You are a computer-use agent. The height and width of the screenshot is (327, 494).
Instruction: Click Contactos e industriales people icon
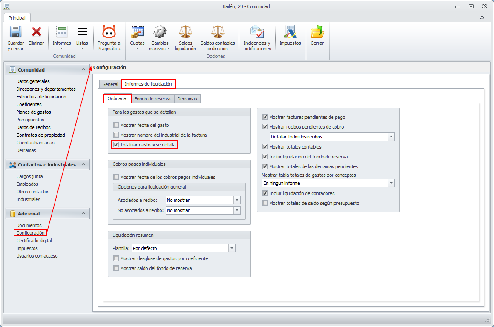click(13, 165)
